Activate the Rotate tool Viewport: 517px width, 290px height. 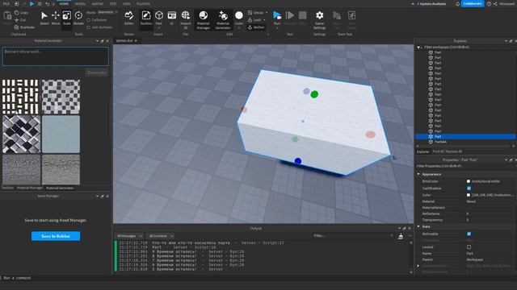78,18
